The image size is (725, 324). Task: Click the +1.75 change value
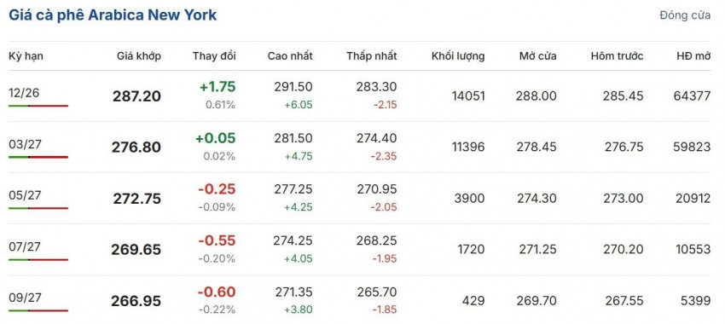[x=217, y=87]
